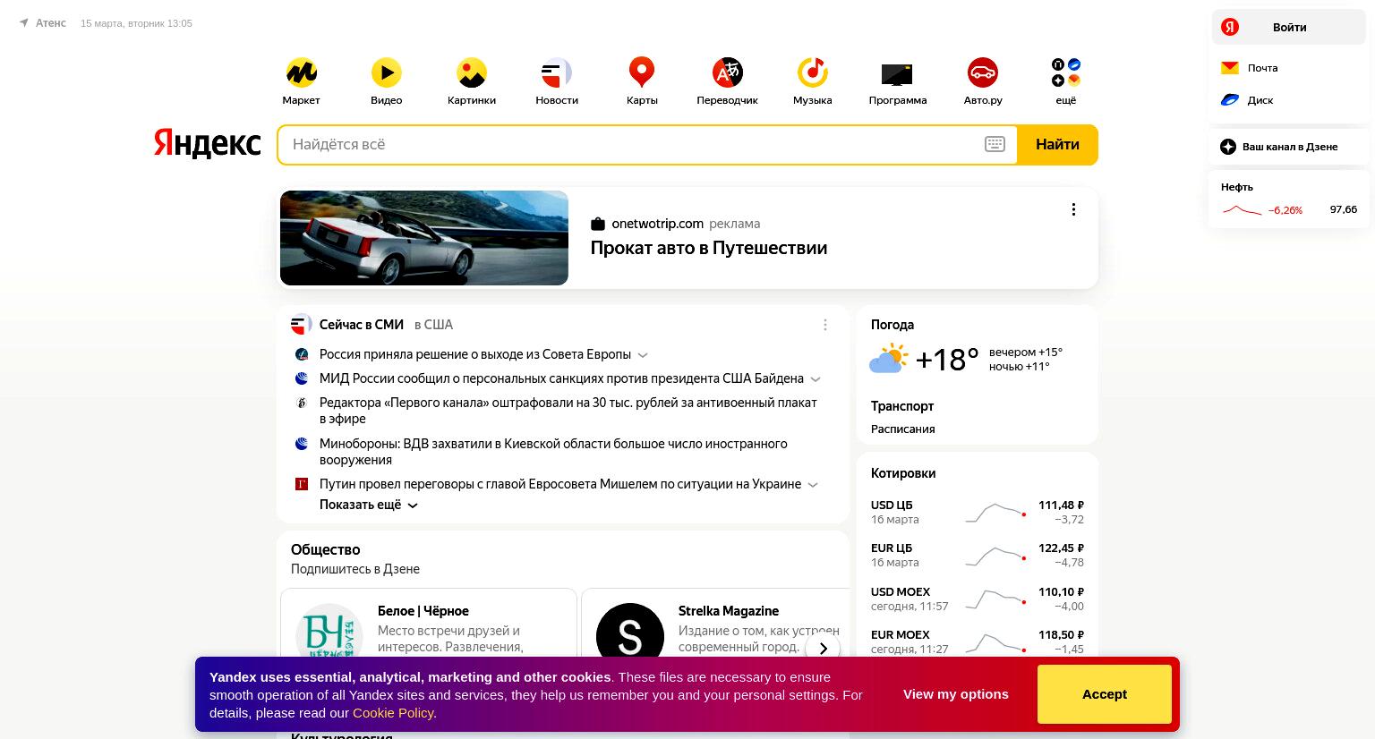The height and width of the screenshot is (739, 1375).
Task: Open the Музыка service icon
Action: coord(813,72)
